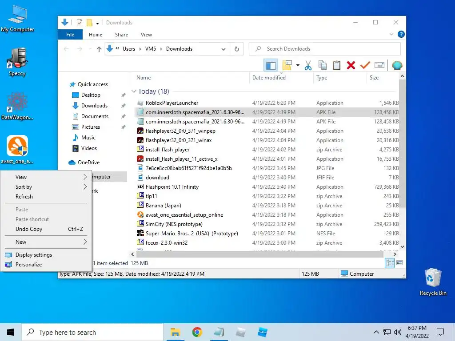
Task: Expand the ribbon with the chevron
Action: tap(391, 34)
